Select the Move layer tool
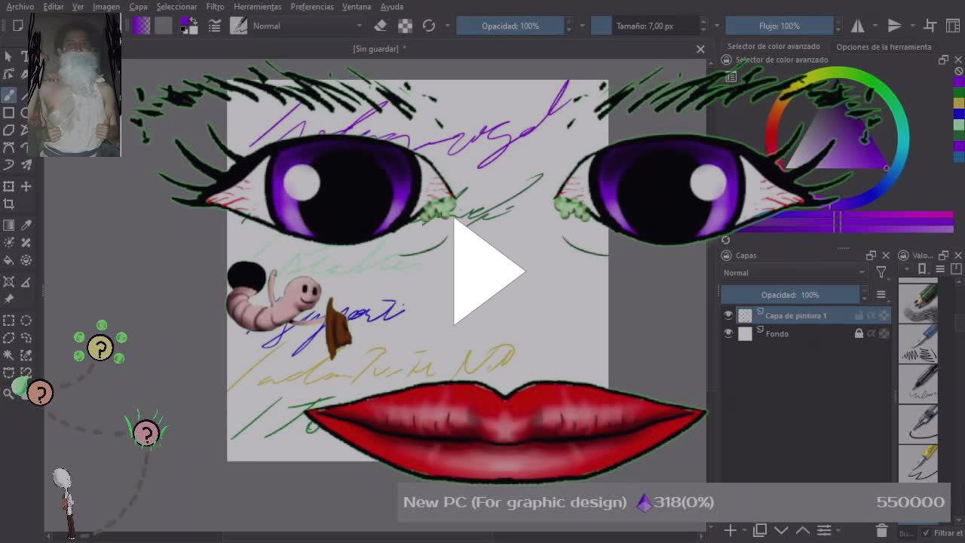This screenshot has height=543, width=965. coord(26,186)
